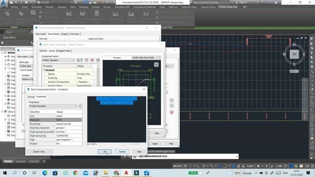Click the WCS dropdown below ViewCube
The height and width of the screenshot is (177, 315).
[294, 71]
